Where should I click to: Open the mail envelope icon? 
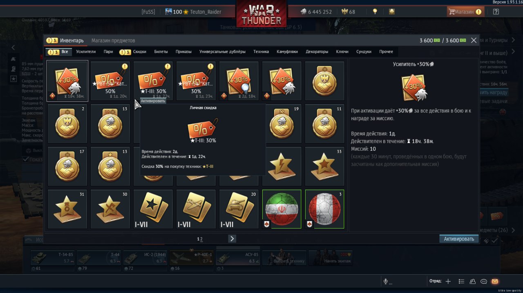pyautogui.click(x=495, y=281)
